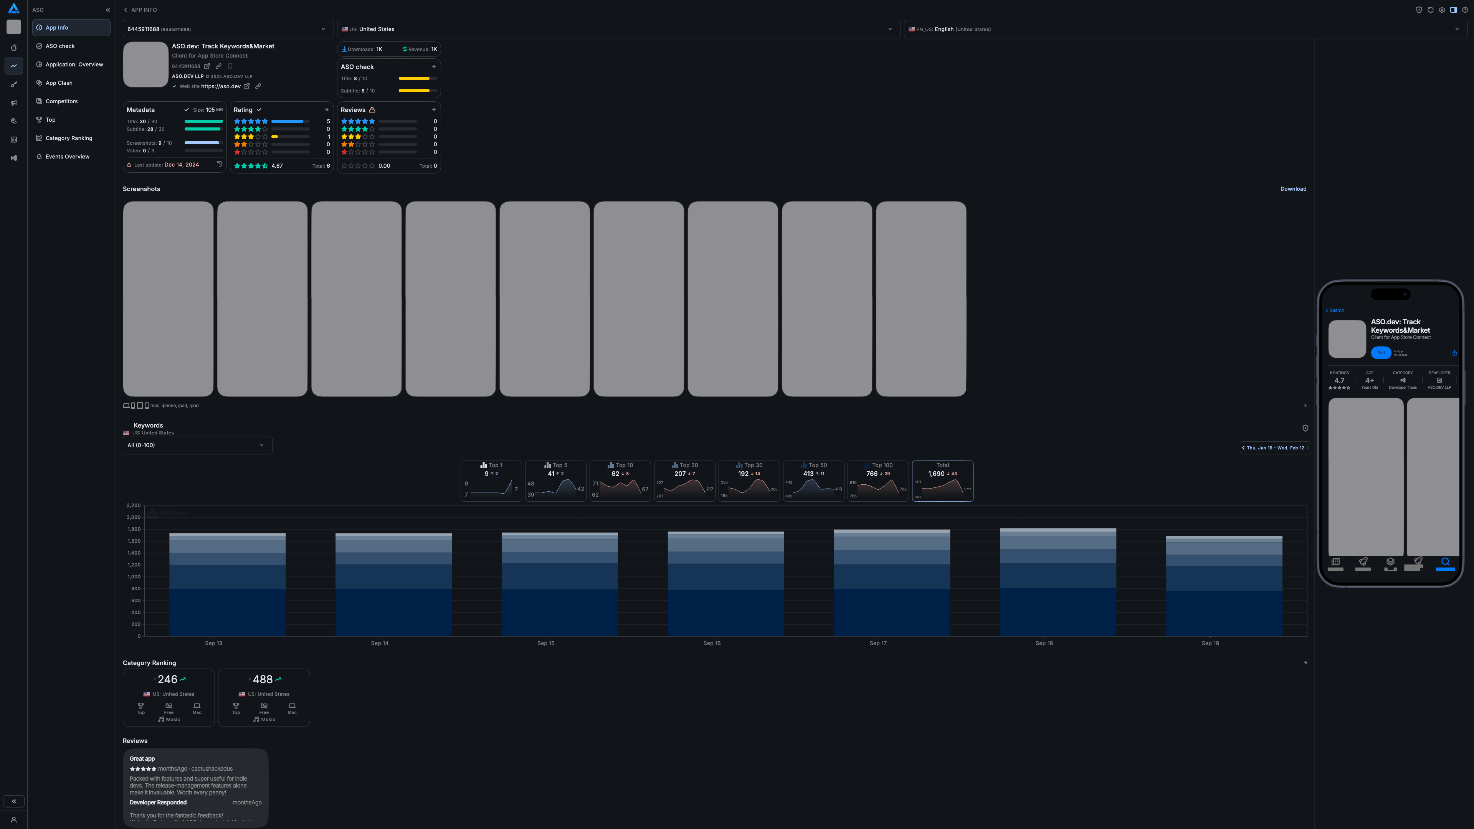Click the first screenshot thumbnail
Screen dimensions: 1474x829
pyautogui.click(x=168, y=299)
